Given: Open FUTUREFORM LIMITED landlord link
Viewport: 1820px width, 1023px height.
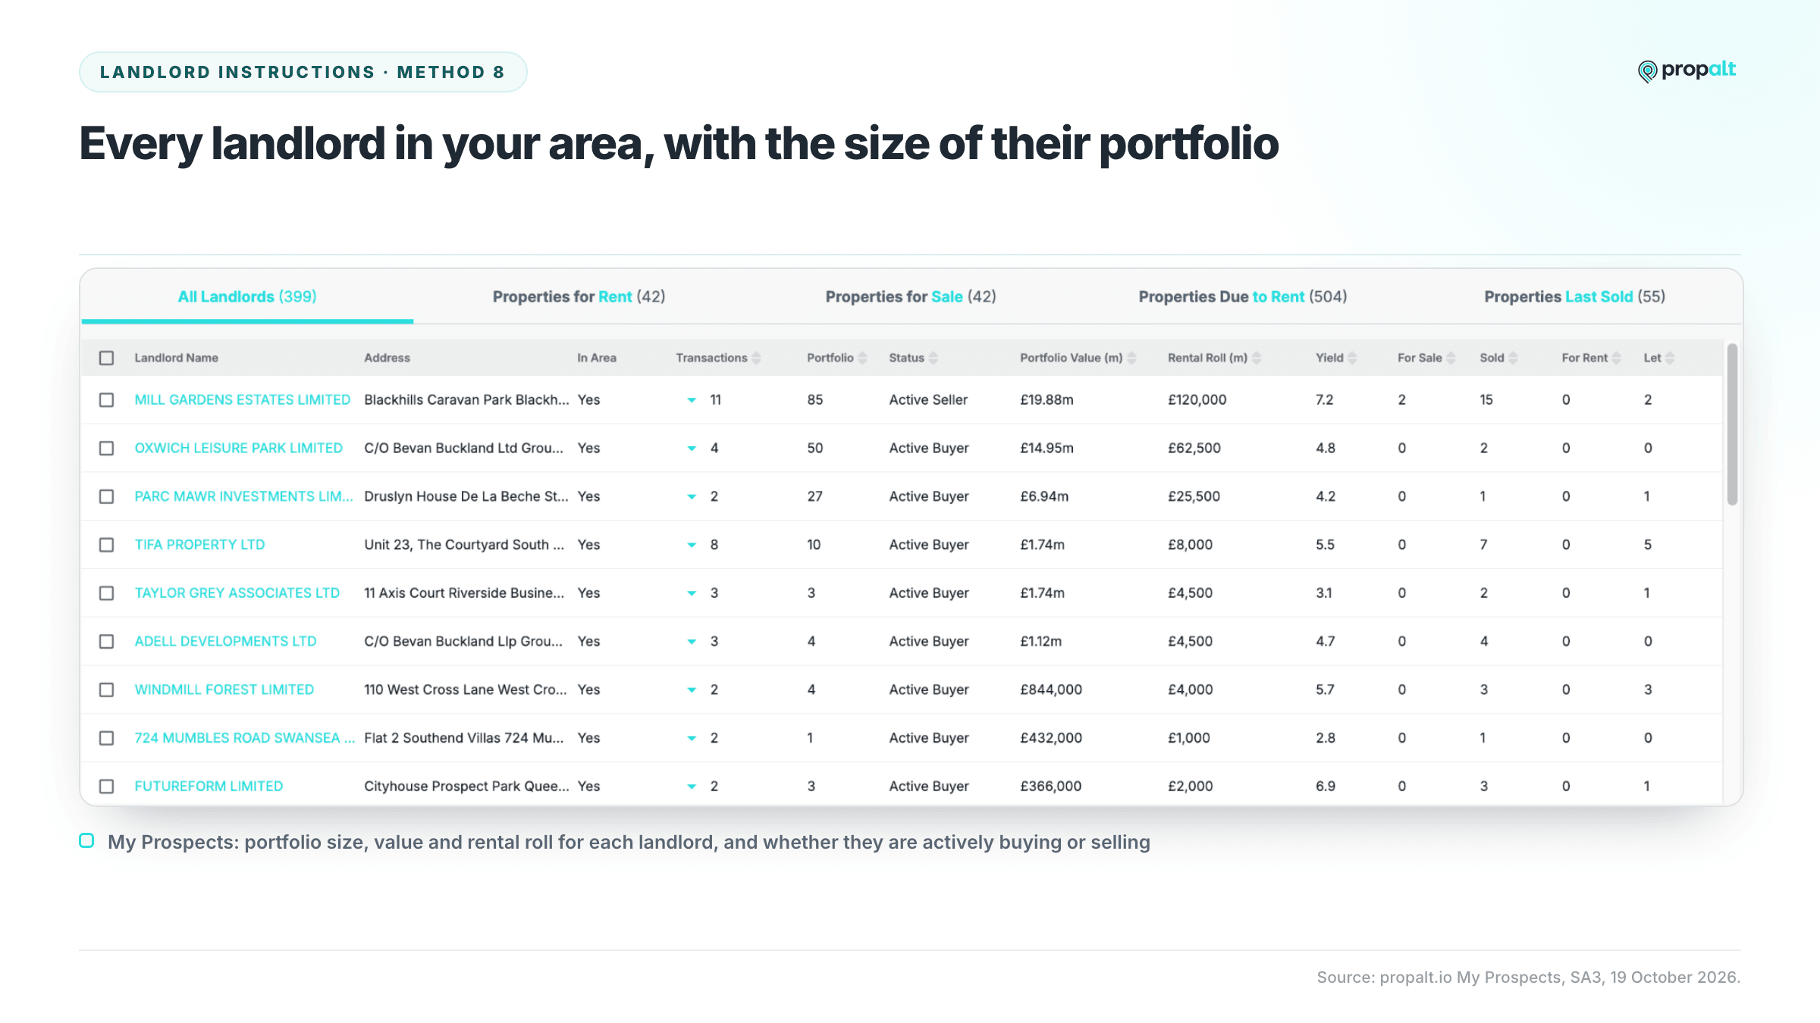Looking at the screenshot, I should [x=209, y=787].
